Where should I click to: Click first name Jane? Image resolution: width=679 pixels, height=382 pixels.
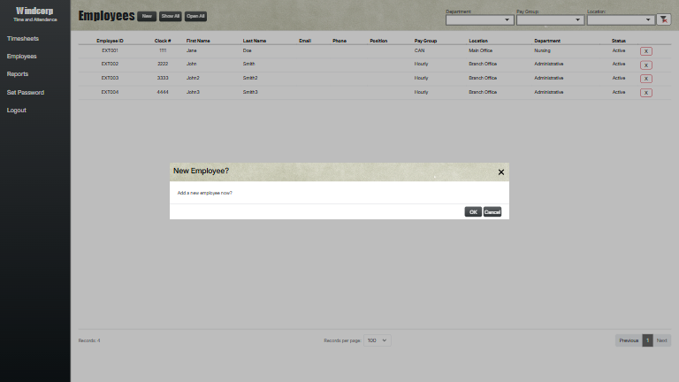tap(191, 50)
